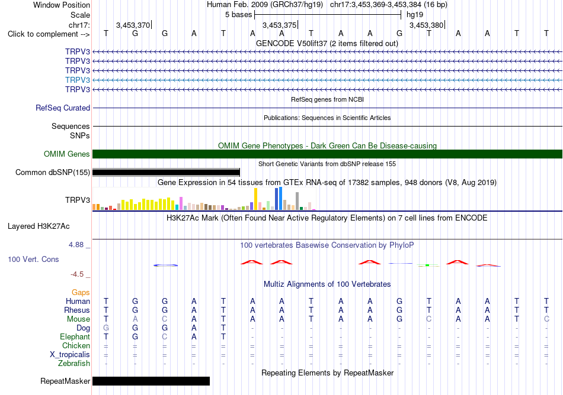Screen dimensions: 563x395
Task: Select the Zebrafish species label
Action: [x=74, y=364]
